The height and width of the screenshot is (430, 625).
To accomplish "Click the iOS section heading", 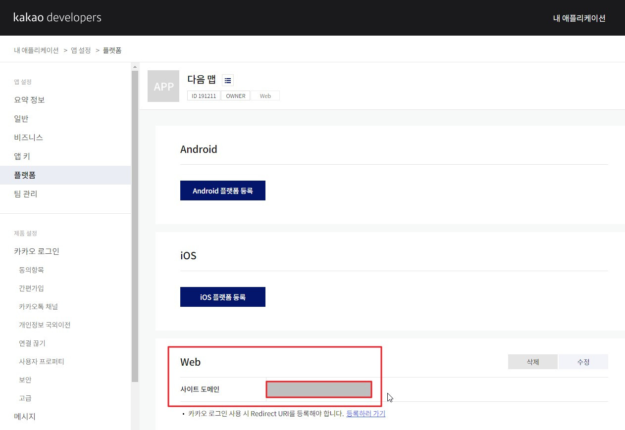I will tap(188, 256).
